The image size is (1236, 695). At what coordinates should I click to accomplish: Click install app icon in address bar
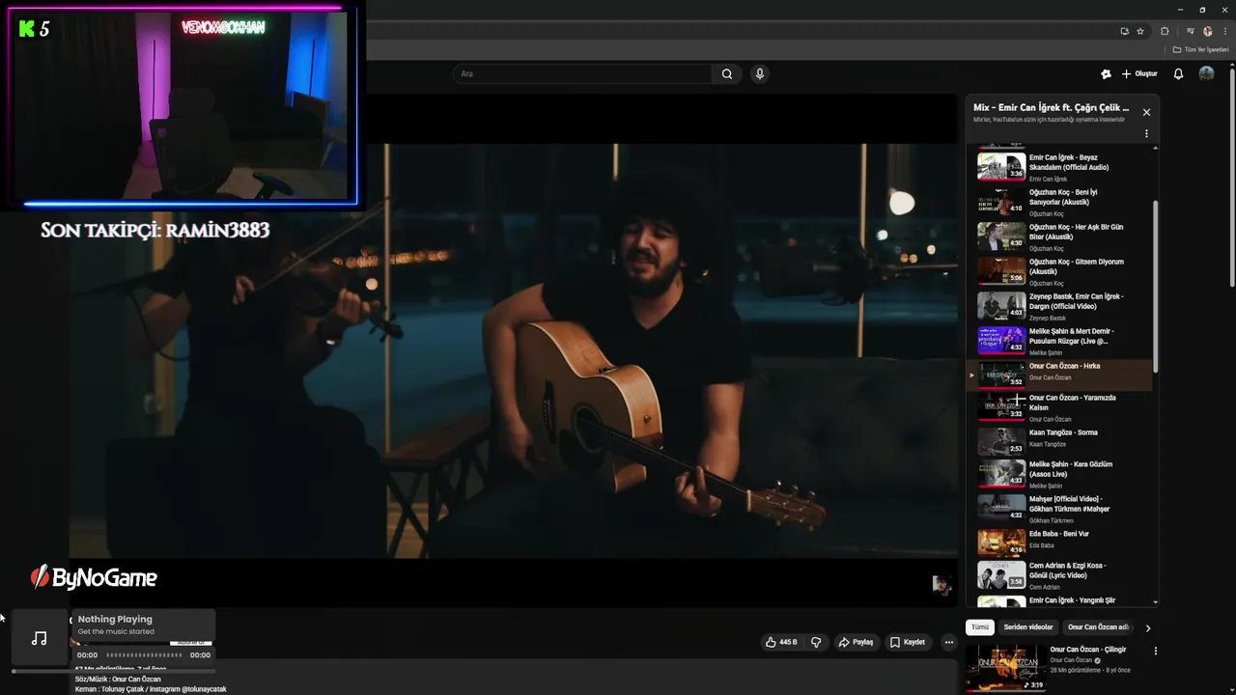(x=1124, y=31)
